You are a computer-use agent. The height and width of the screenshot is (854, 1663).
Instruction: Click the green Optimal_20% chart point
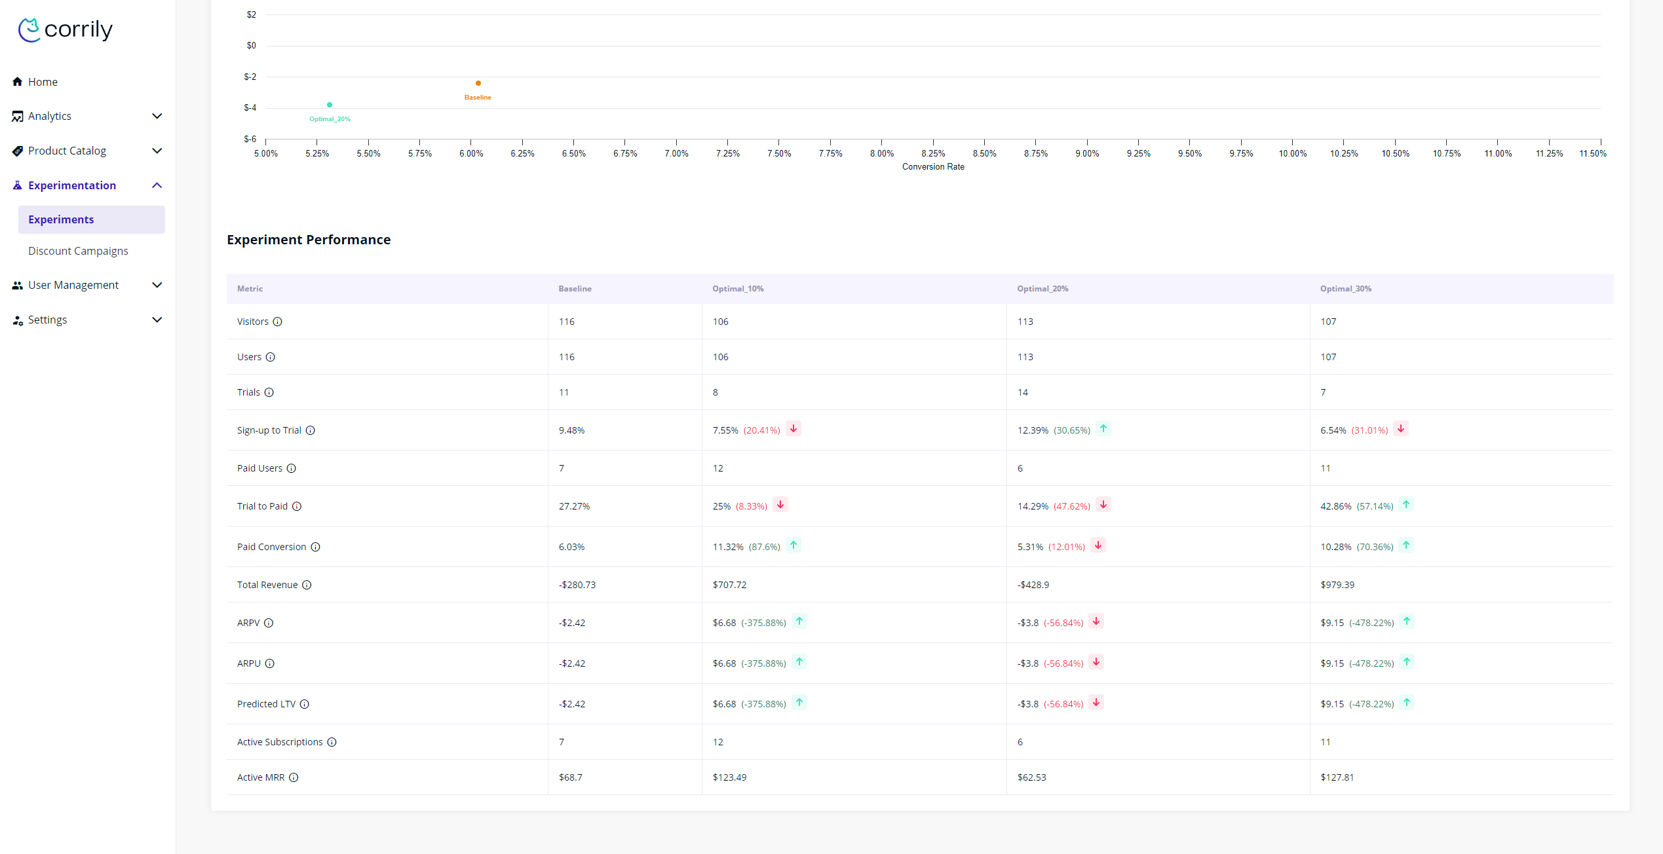[330, 105]
